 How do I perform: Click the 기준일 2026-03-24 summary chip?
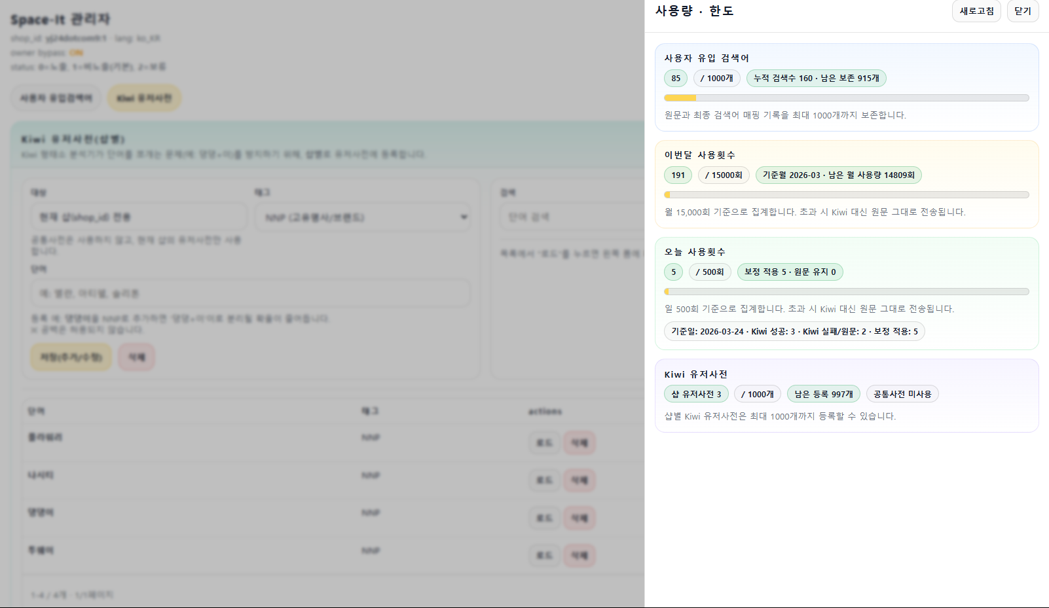[x=794, y=332]
